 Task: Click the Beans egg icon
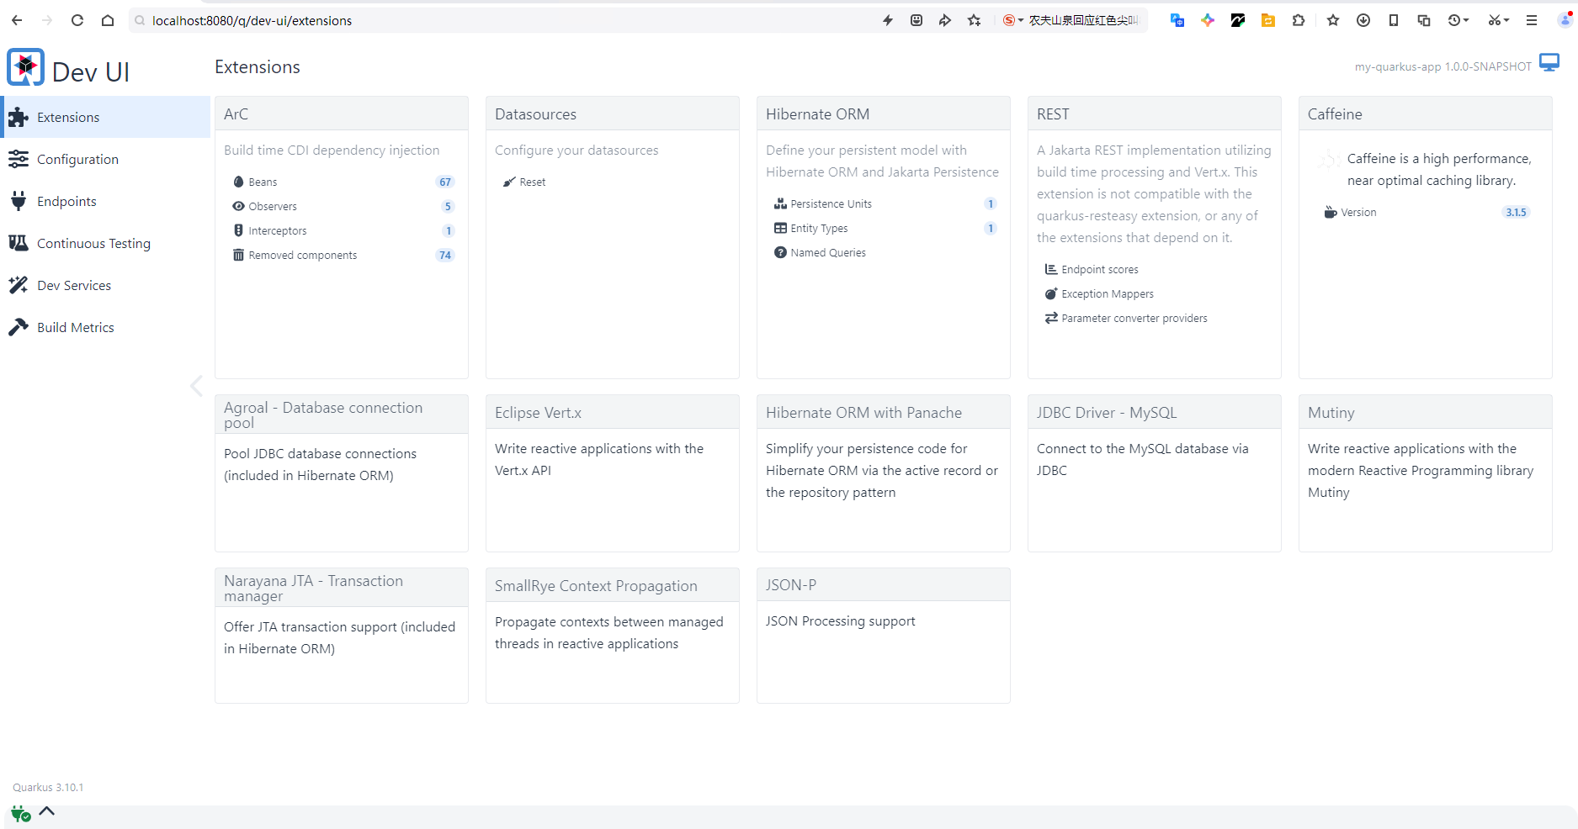tap(238, 182)
